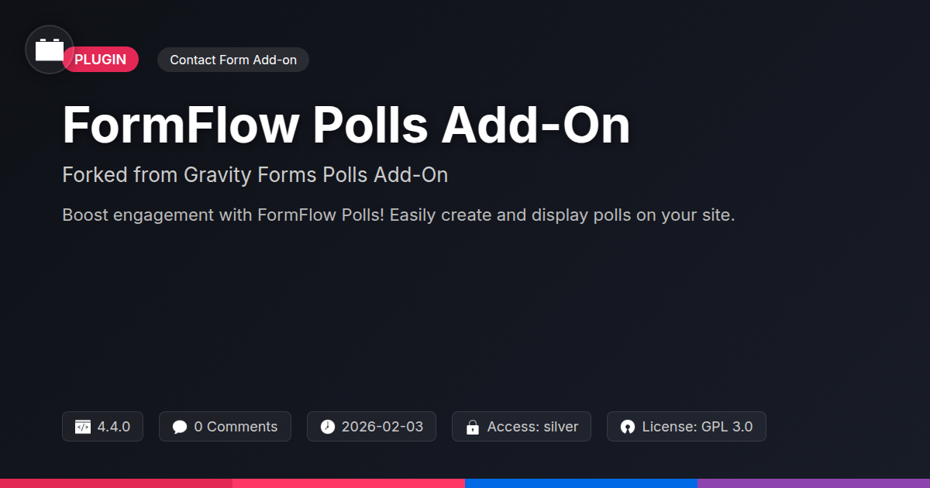Click the plugin block icon in the circle
930x488 pixels.
pyautogui.click(x=50, y=50)
